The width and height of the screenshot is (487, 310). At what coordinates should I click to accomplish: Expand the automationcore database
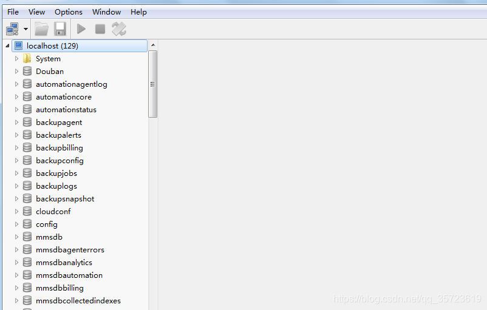pyautogui.click(x=17, y=97)
